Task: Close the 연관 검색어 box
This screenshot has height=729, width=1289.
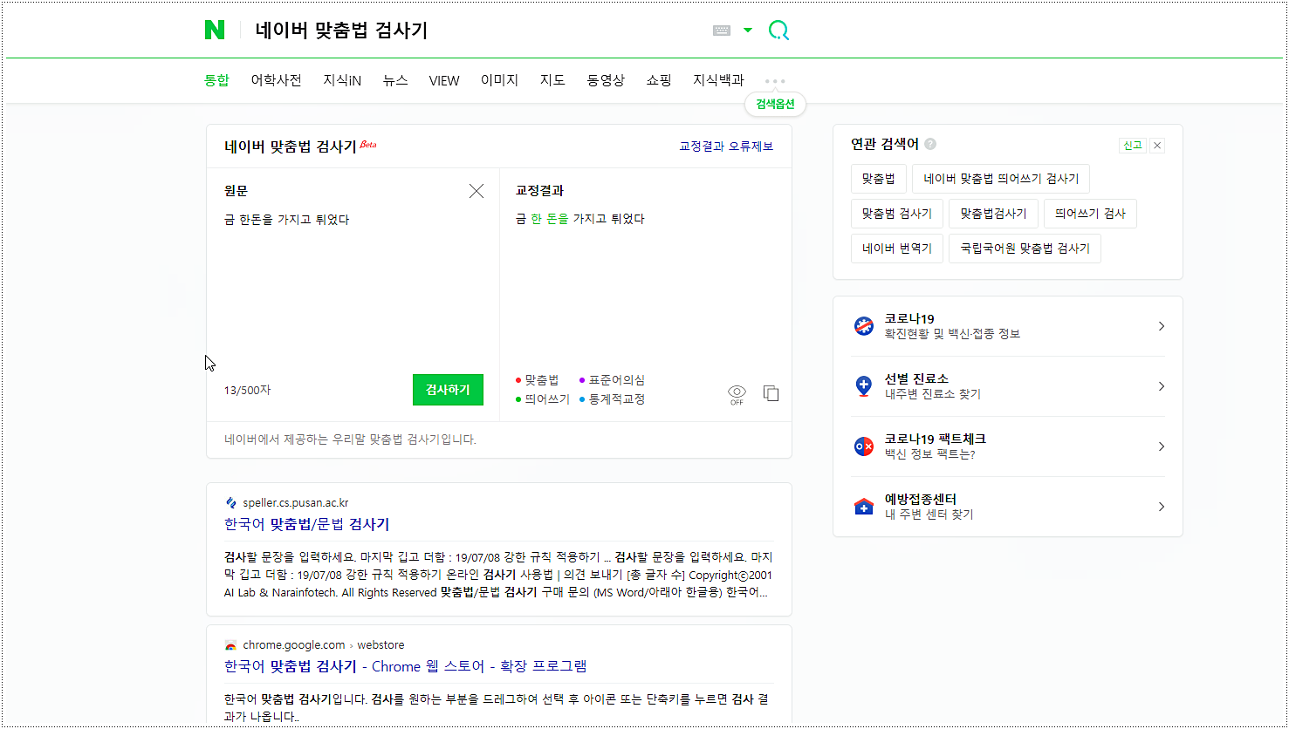Action: pos(1157,146)
